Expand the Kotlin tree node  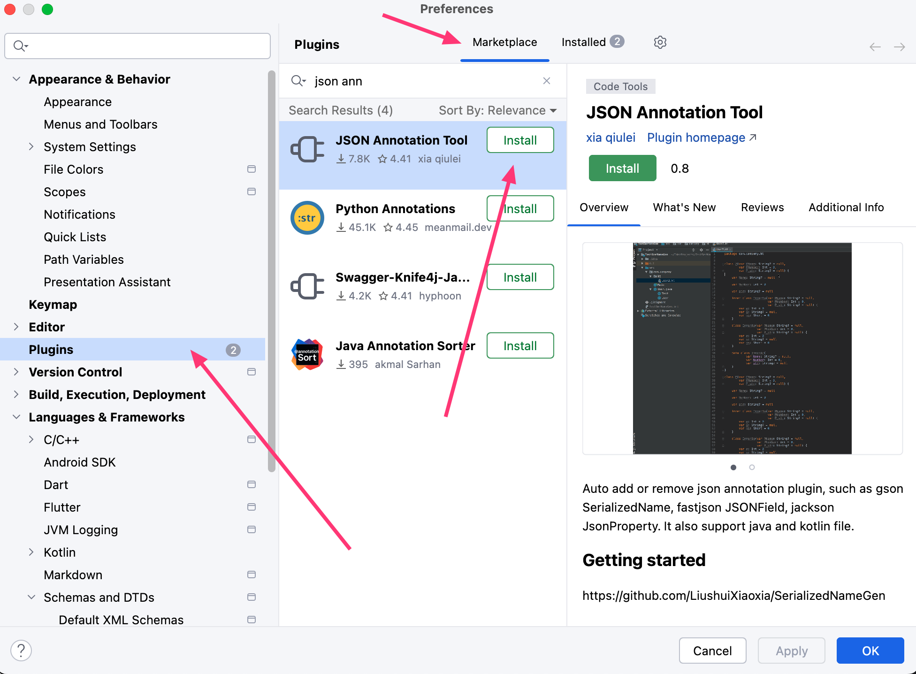pos(31,552)
